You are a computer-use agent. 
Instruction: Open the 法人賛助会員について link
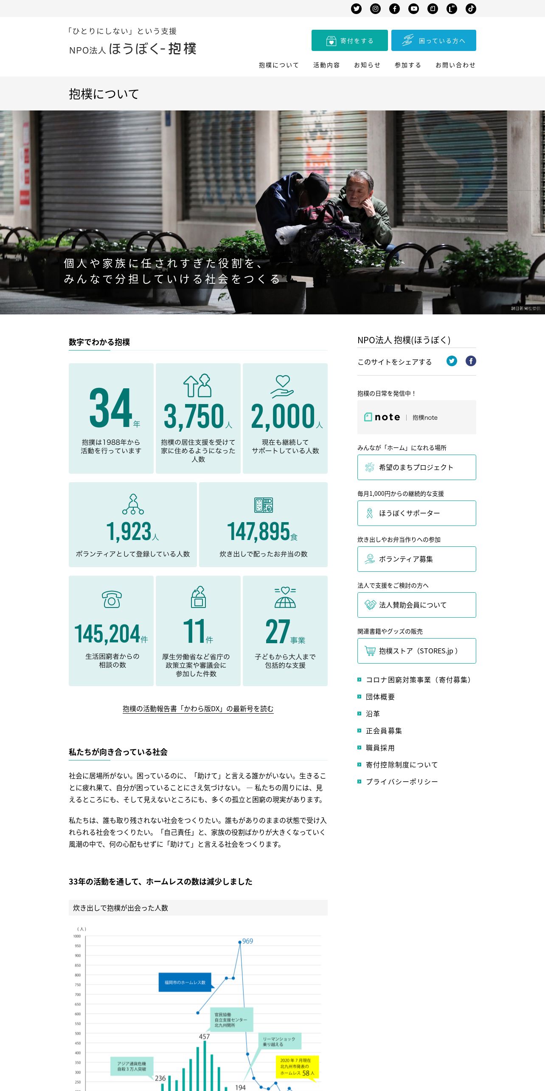(x=417, y=605)
